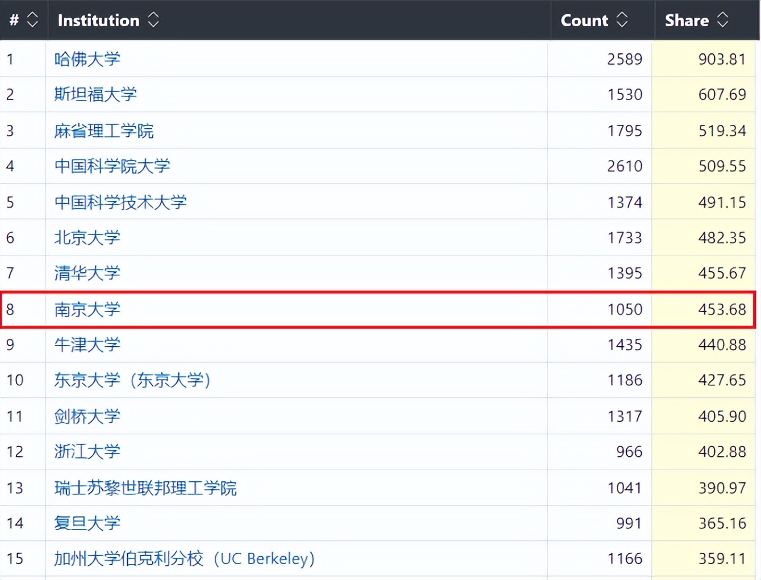Open the 中国科学院大学 link
This screenshot has height=580, width=761.
(112, 166)
